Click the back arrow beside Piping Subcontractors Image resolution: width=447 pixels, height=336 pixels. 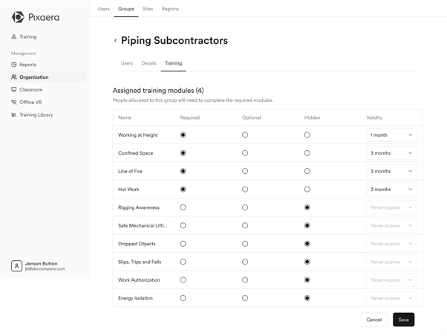116,41
